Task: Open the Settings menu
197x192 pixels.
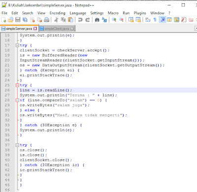Action: click(97, 13)
